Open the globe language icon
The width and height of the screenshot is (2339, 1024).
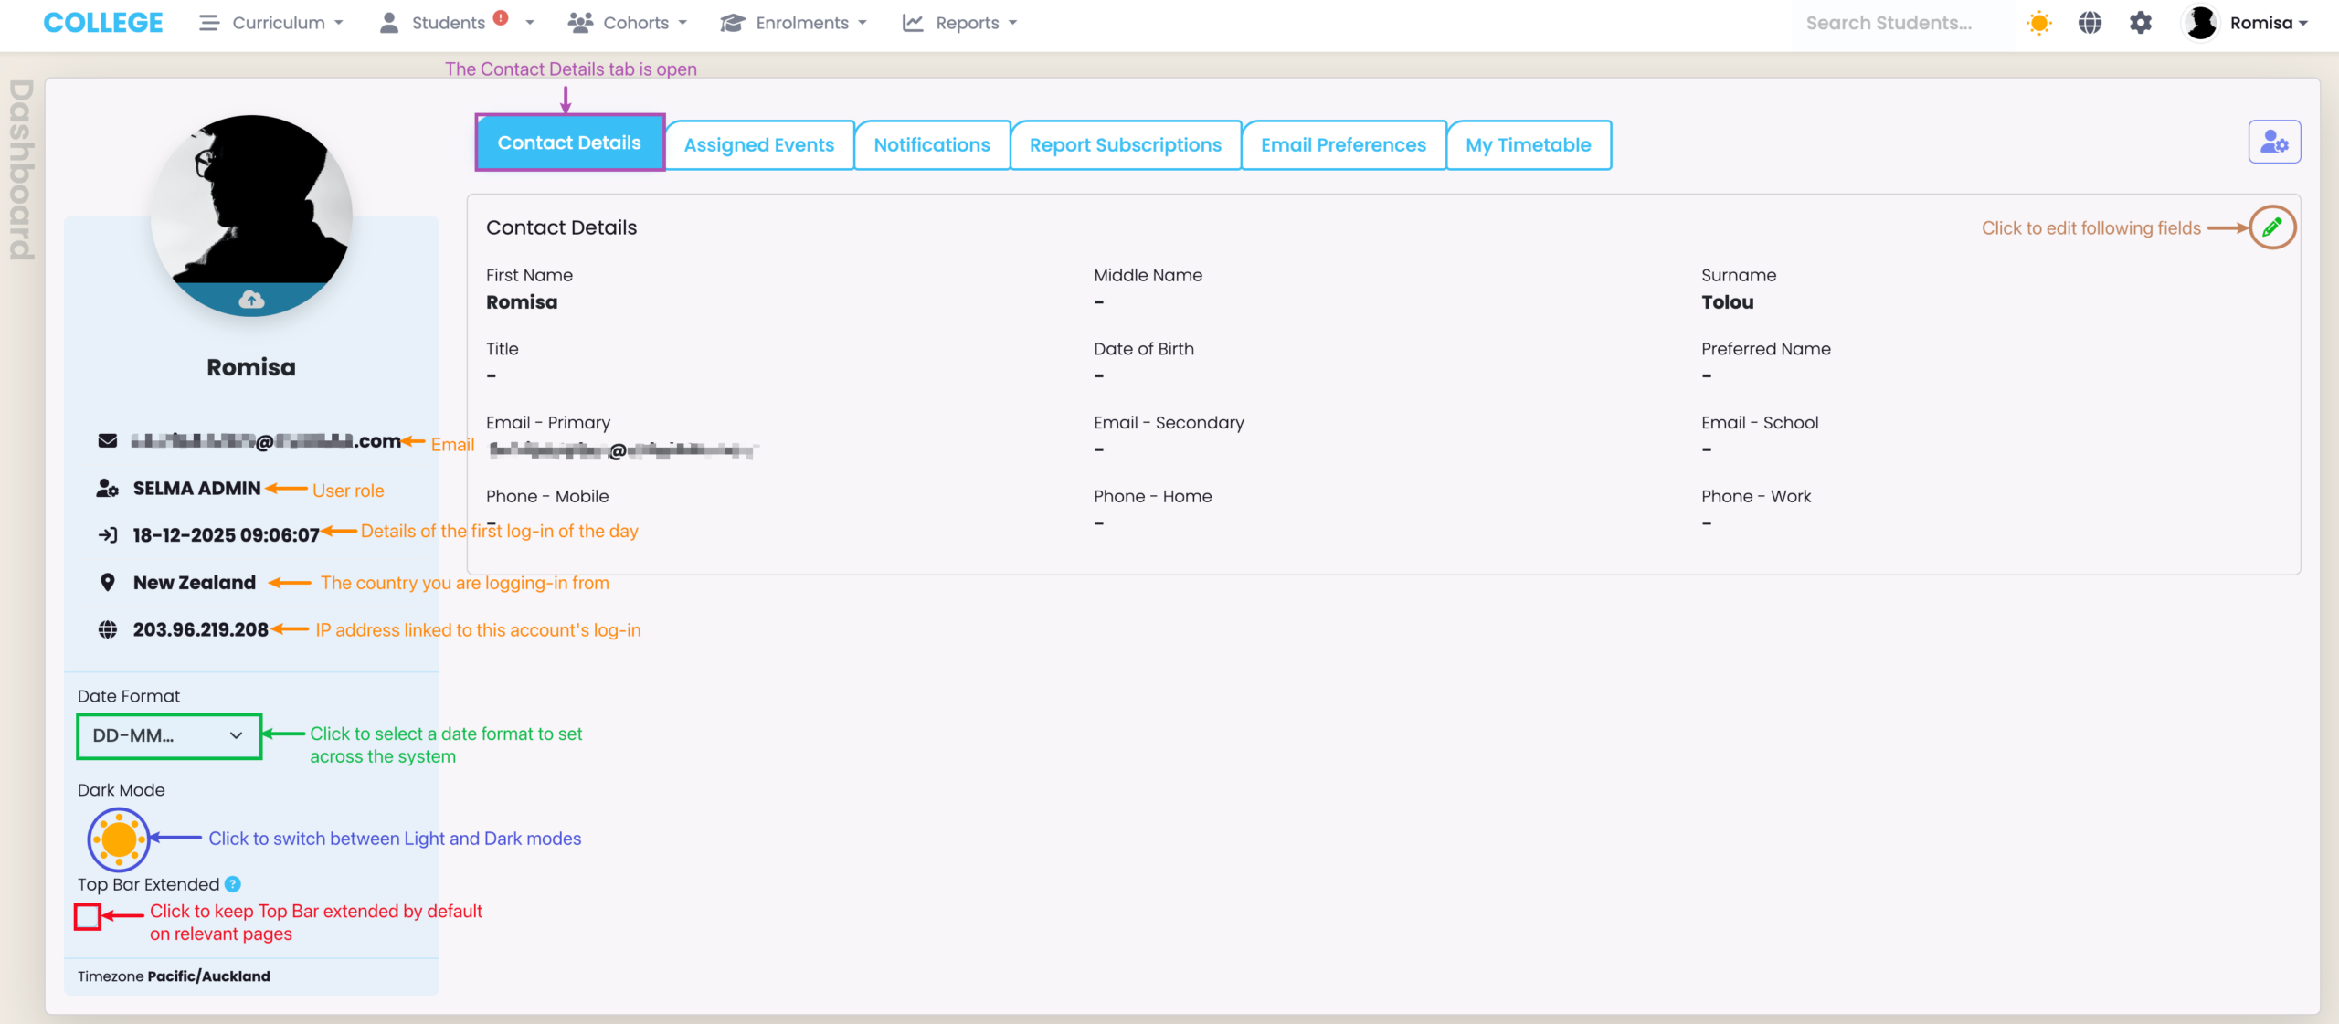pyautogui.click(x=2090, y=23)
